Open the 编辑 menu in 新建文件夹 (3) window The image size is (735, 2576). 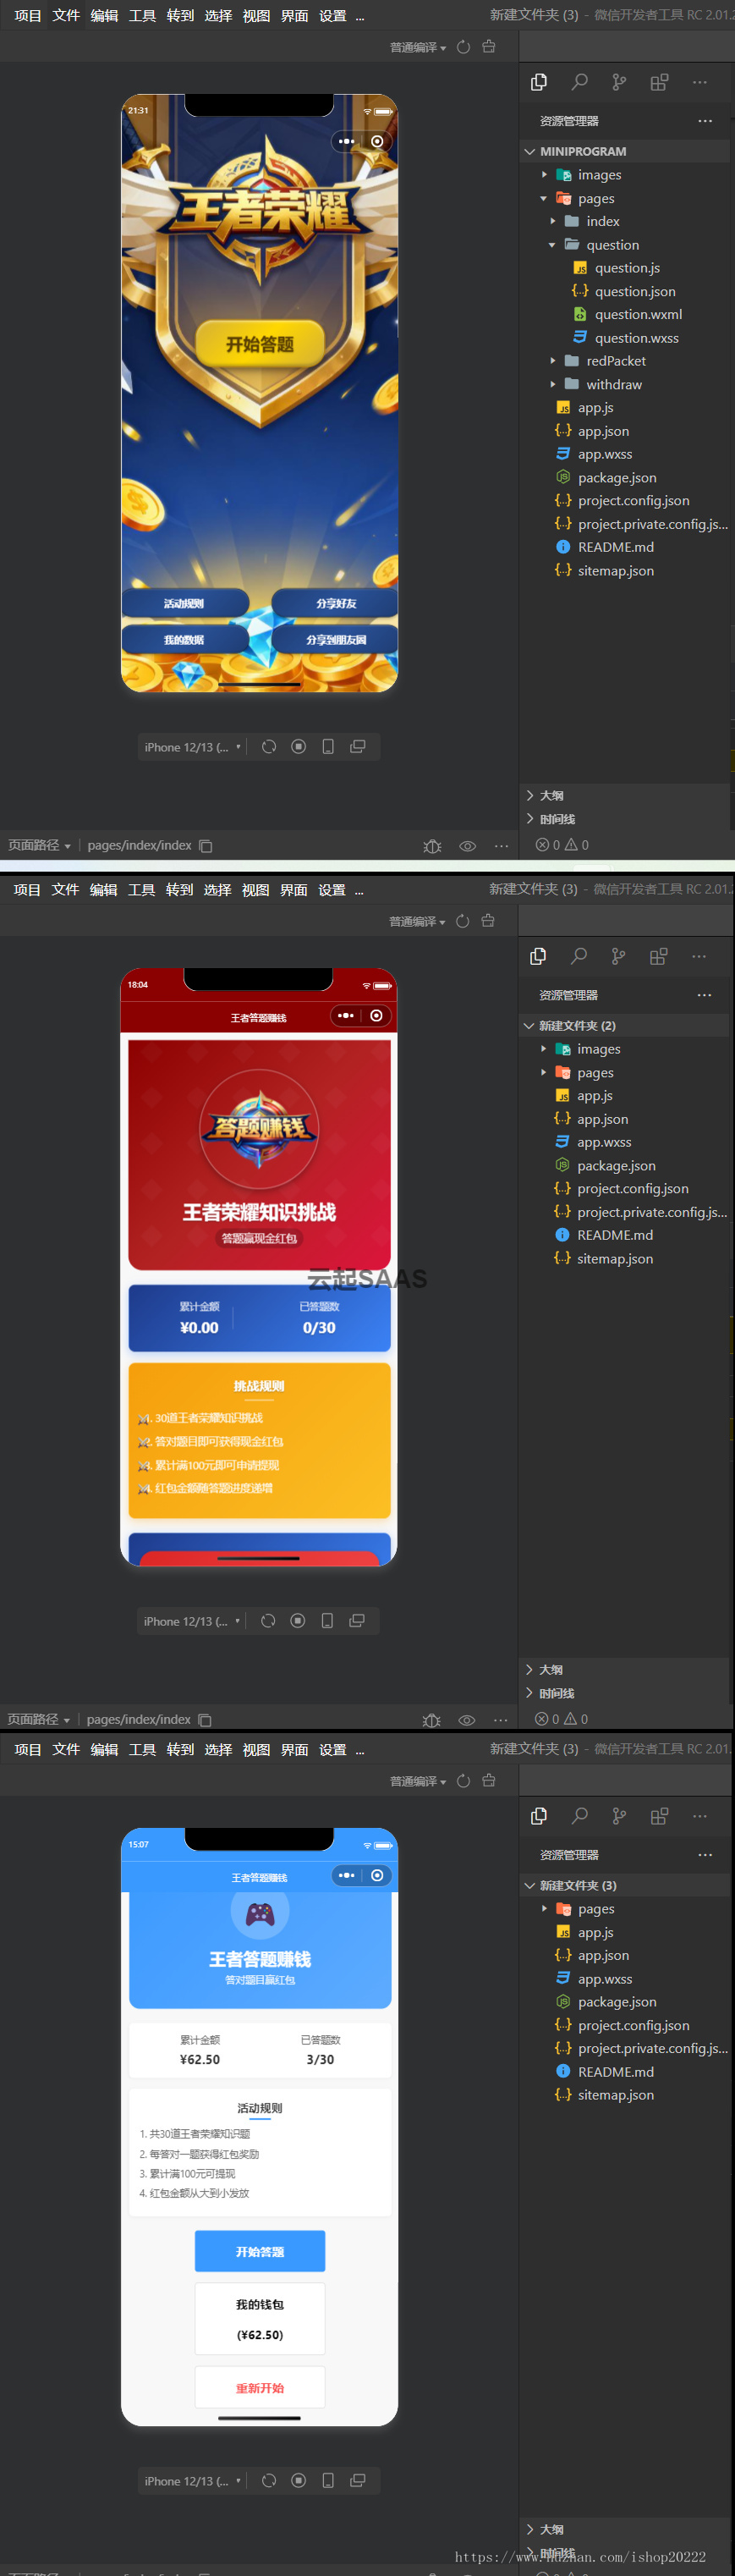104,1750
